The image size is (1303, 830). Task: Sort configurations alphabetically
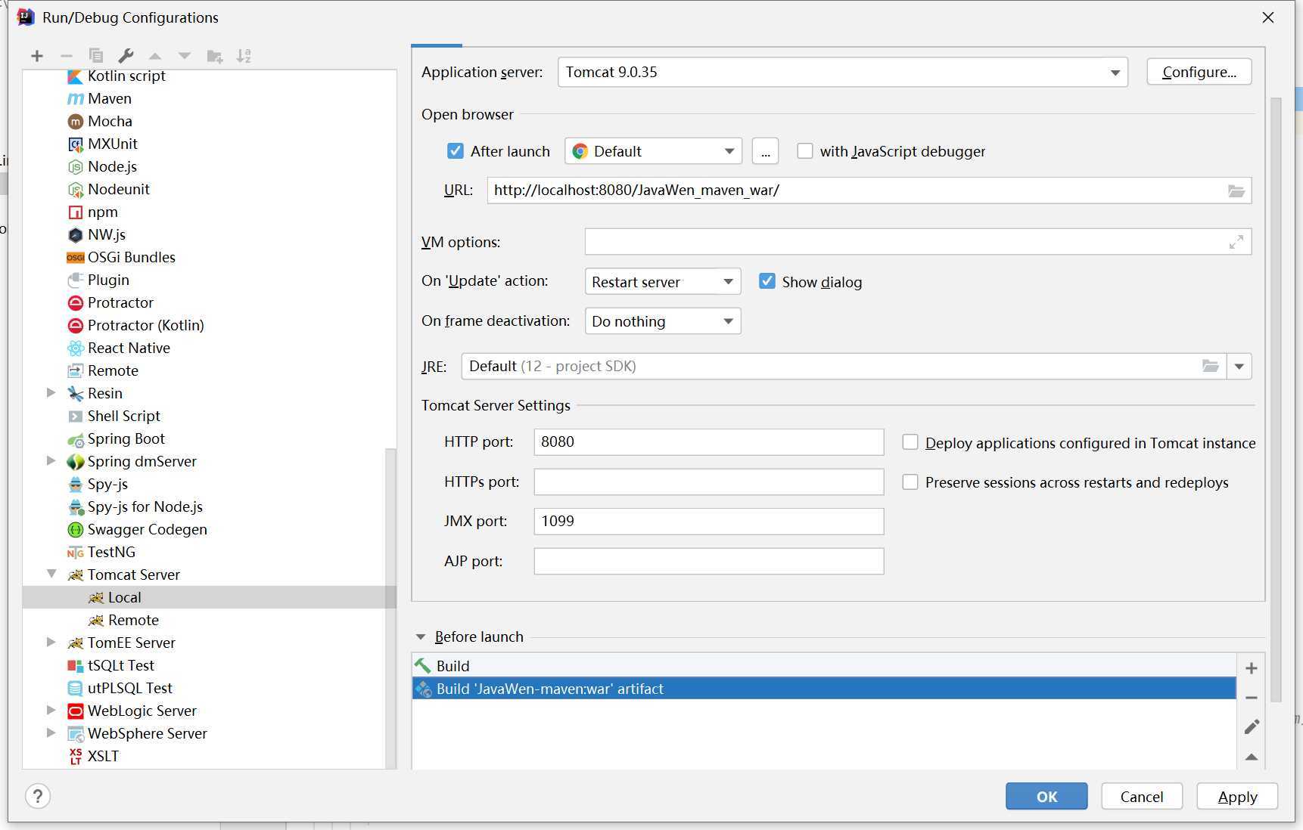click(244, 56)
